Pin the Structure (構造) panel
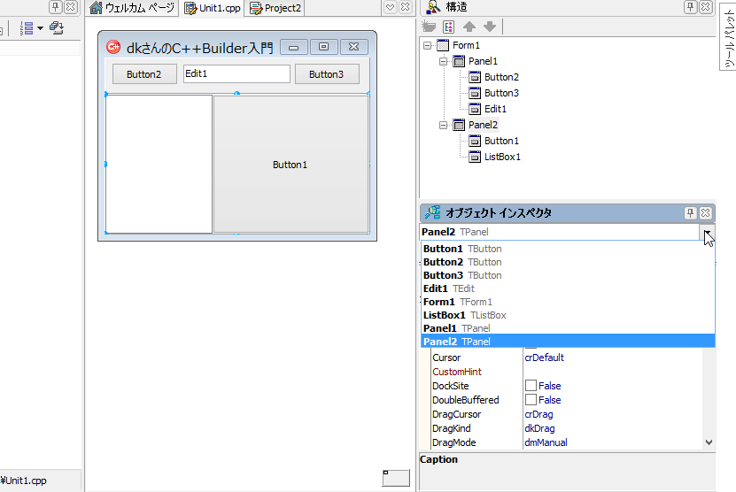Screen dimensions: 736x492 [x=690, y=7]
